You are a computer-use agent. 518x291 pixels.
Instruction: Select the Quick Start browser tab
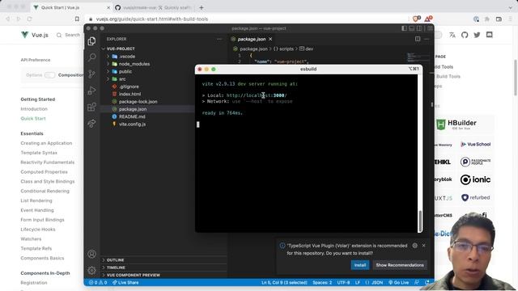click(x=72, y=7)
